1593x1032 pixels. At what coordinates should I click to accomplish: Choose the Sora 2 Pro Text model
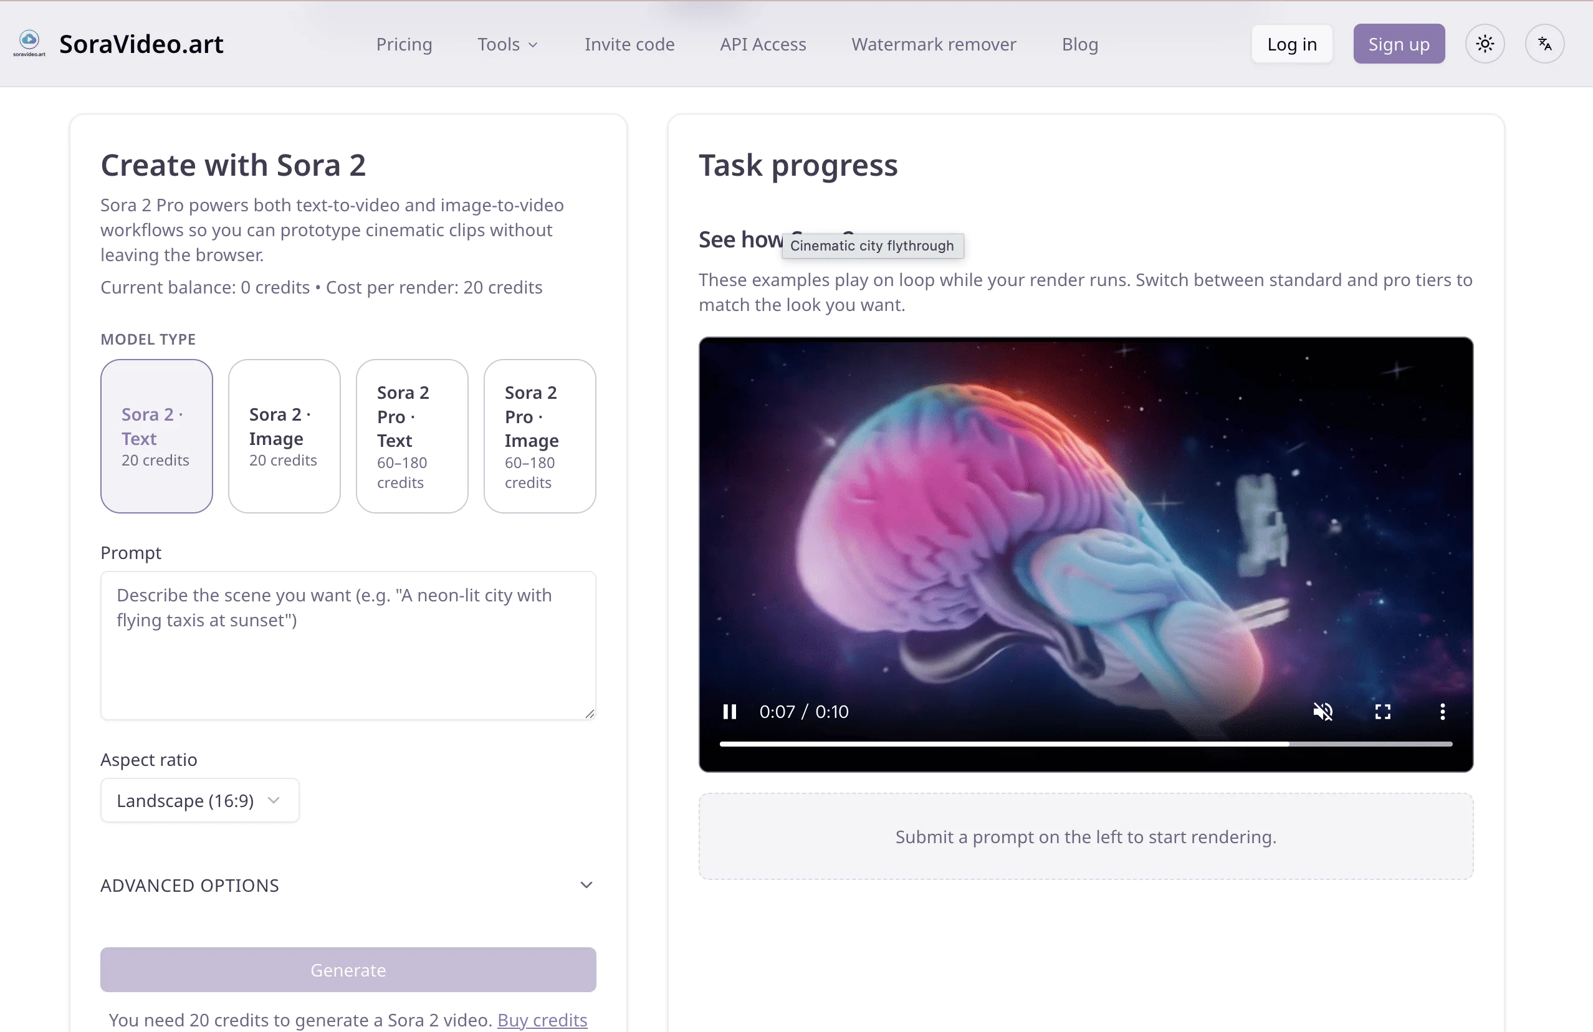[411, 436]
